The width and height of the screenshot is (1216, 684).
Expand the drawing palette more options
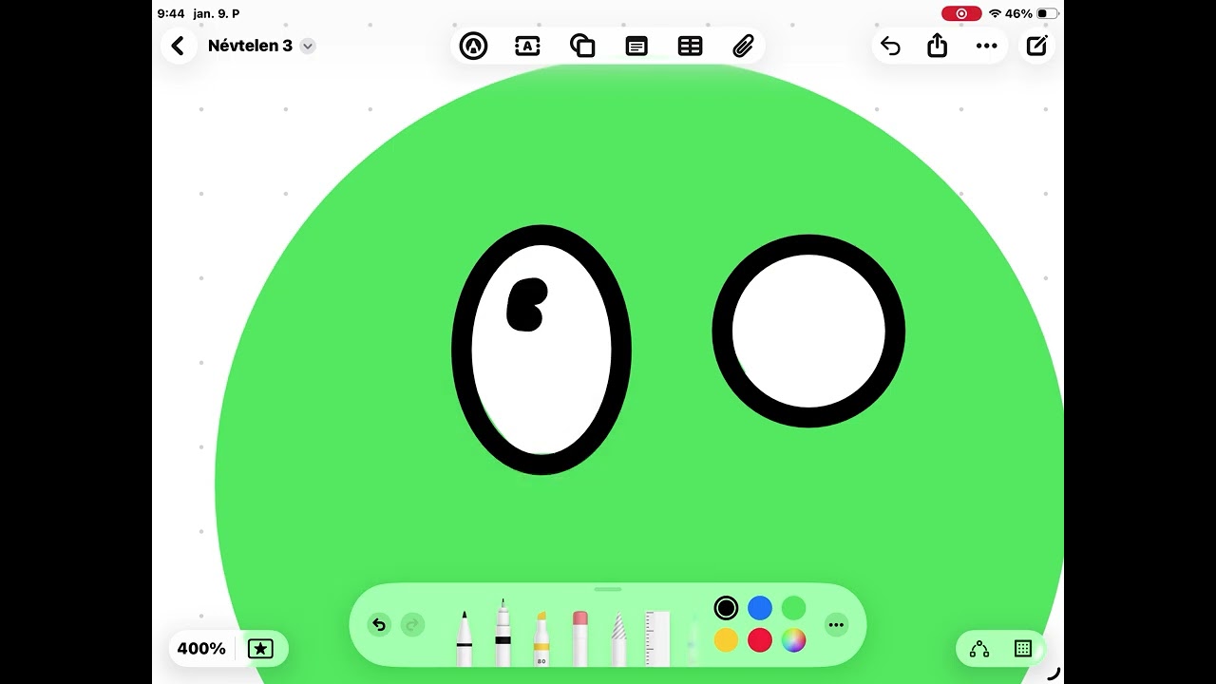(836, 624)
